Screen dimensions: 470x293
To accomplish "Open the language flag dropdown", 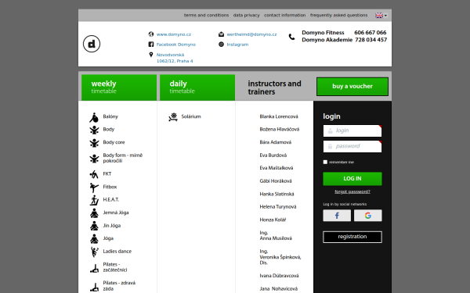I will [x=381, y=16].
